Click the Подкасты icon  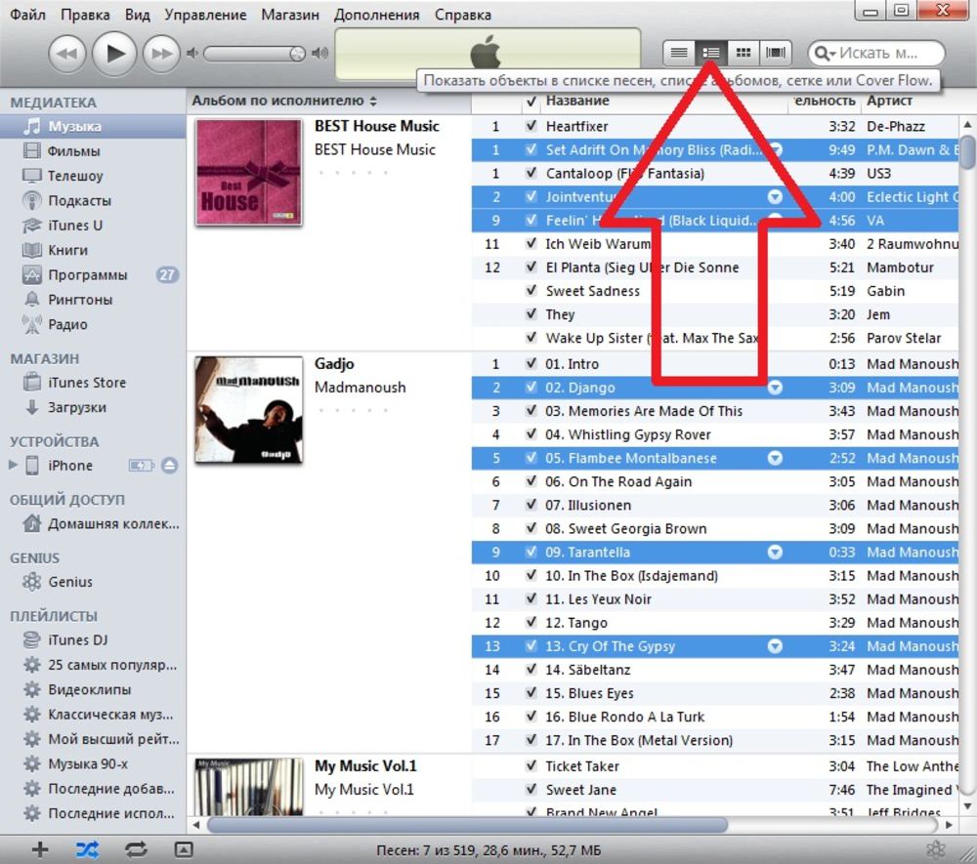pos(32,200)
